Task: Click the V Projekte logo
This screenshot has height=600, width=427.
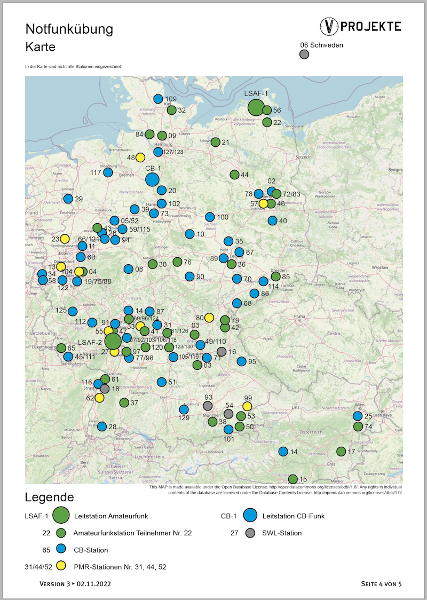Action: 360,26
